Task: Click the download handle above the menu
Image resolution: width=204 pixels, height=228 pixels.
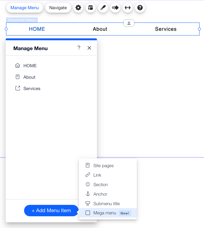Action: coord(129,23)
